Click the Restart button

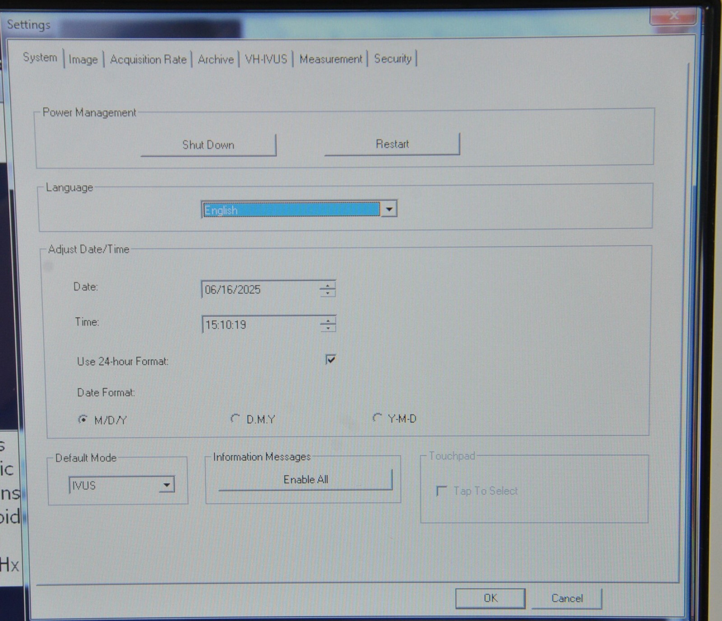pos(392,144)
